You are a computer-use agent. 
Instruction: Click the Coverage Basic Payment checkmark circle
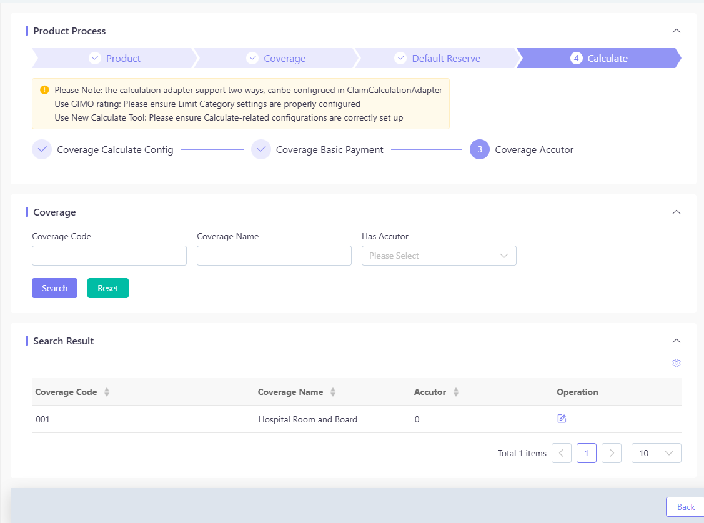point(261,149)
